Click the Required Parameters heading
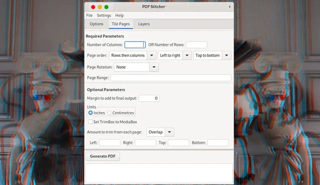The width and height of the screenshot is (320, 185). [105, 36]
